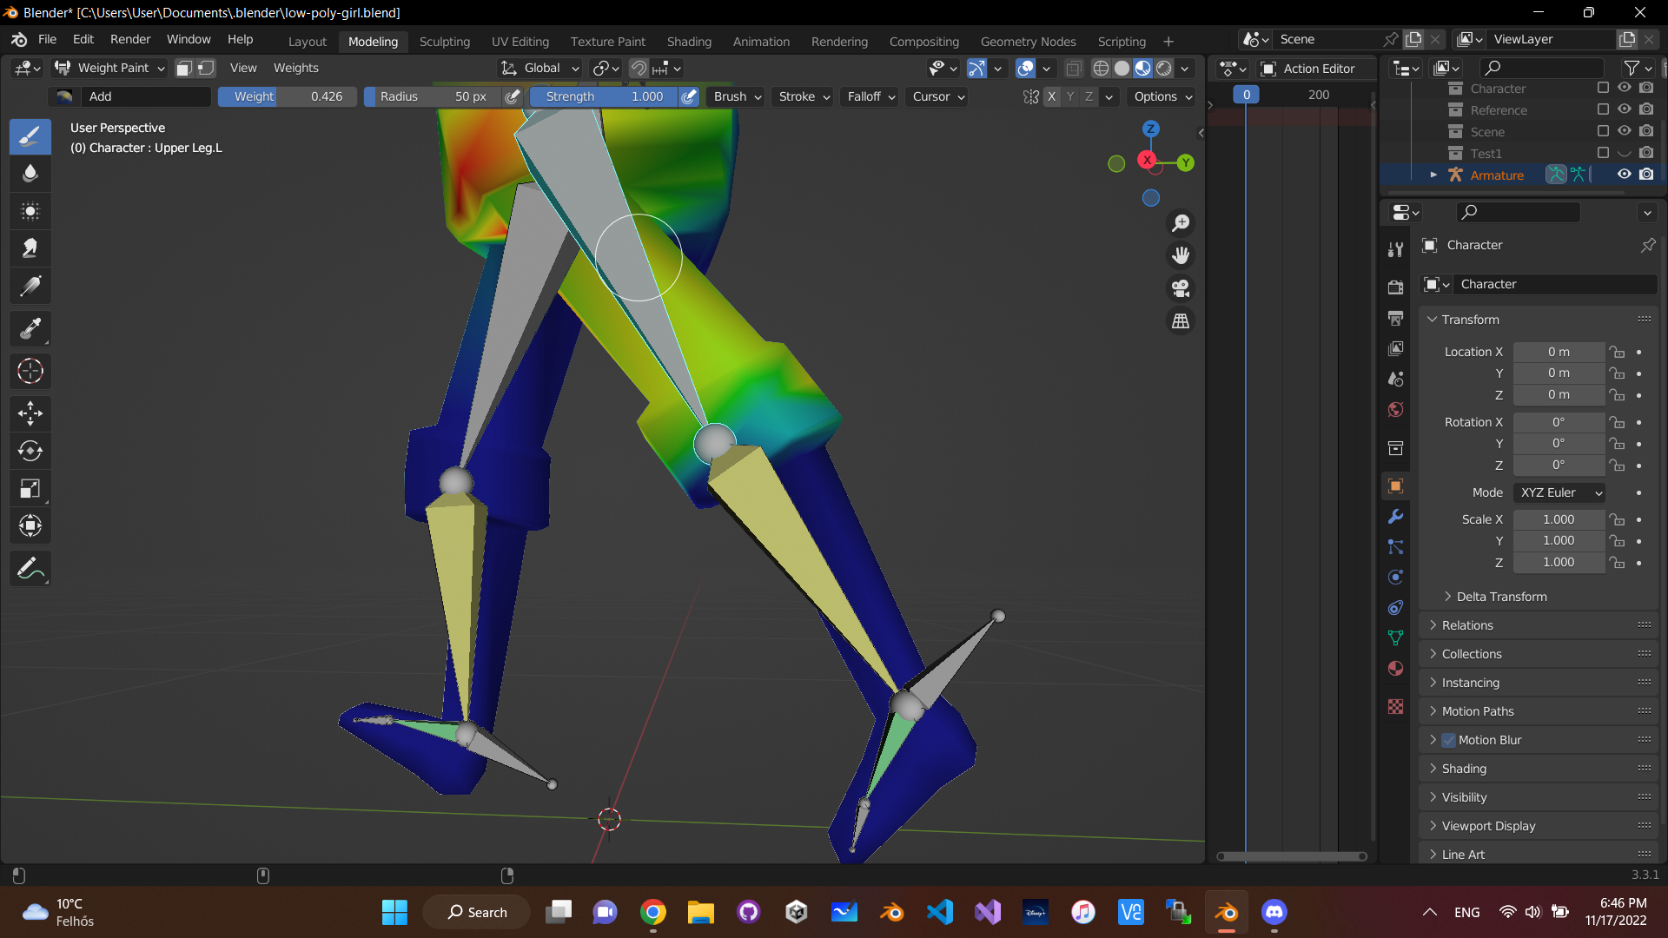The image size is (1668, 938).
Task: Open the Weight Paint mode dropdown
Action: (109, 68)
